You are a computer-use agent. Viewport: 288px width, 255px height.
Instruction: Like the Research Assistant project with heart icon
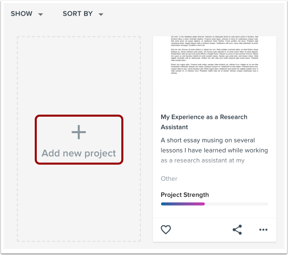[166, 230]
